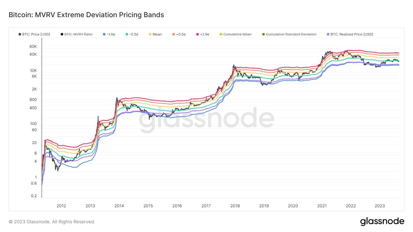Click the 2023 year marker
Screen dimensions: 413x232
[380, 206]
